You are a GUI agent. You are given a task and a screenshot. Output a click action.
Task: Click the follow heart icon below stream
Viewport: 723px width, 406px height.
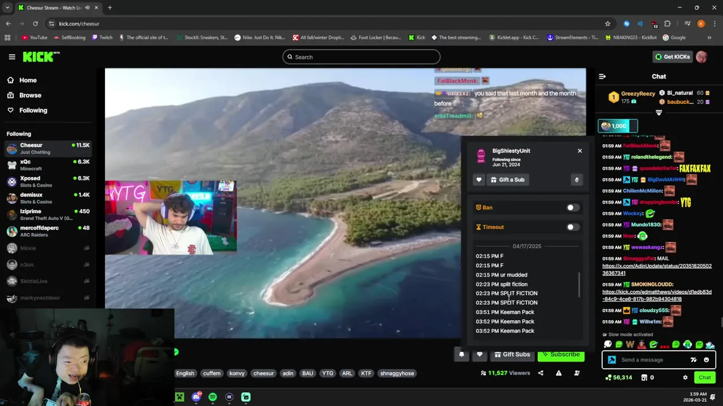click(480, 354)
